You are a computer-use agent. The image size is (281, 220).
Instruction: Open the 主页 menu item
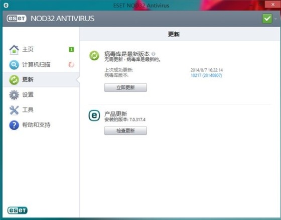41,50
